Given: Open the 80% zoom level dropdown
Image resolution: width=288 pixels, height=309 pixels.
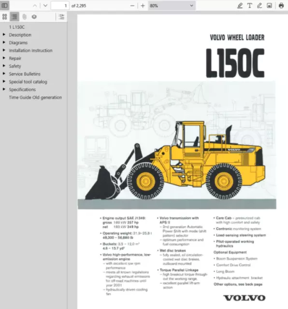Looking at the screenshot, I should coord(172,6).
